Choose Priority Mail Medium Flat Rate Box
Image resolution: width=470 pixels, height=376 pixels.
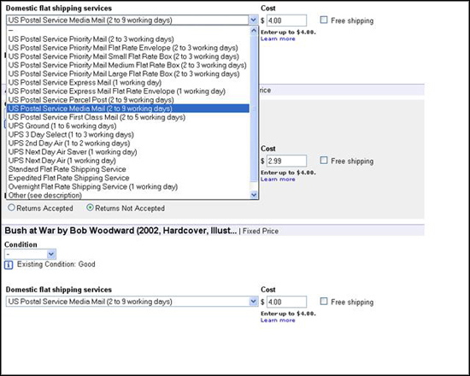pyautogui.click(x=128, y=65)
